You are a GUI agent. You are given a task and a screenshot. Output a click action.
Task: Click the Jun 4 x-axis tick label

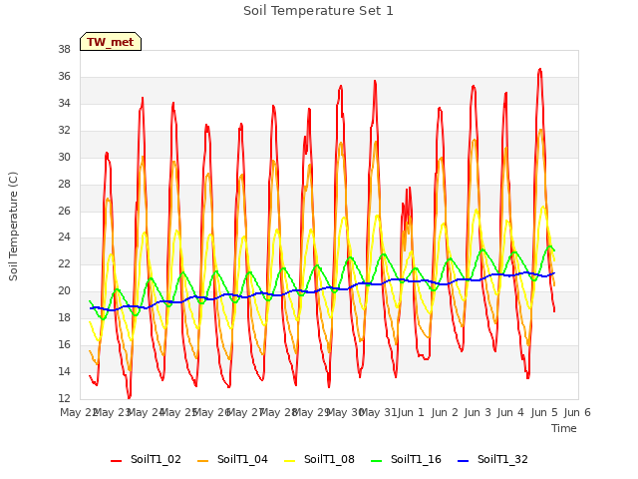[x=510, y=412]
